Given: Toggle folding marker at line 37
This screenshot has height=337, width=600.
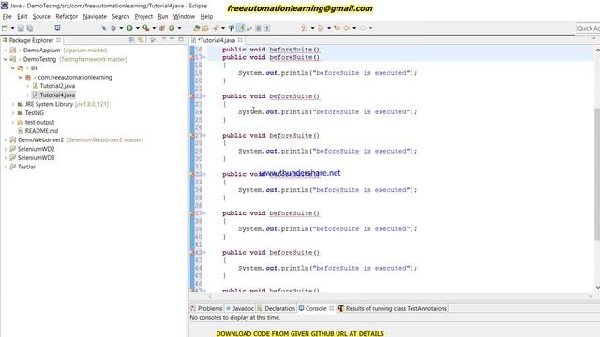Looking at the screenshot, I should coord(204,213).
